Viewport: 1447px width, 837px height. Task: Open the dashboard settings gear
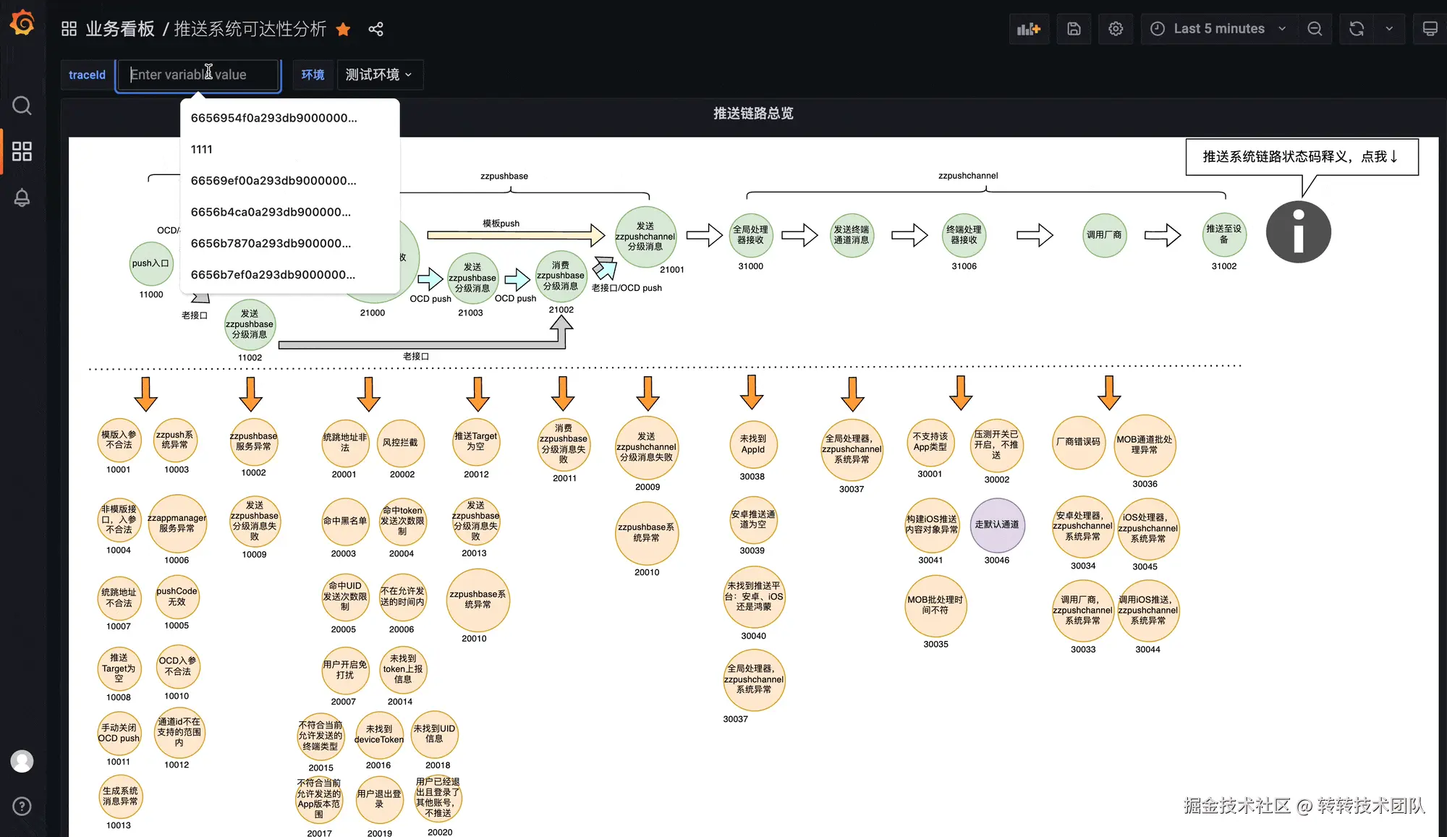(x=1116, y=29)
